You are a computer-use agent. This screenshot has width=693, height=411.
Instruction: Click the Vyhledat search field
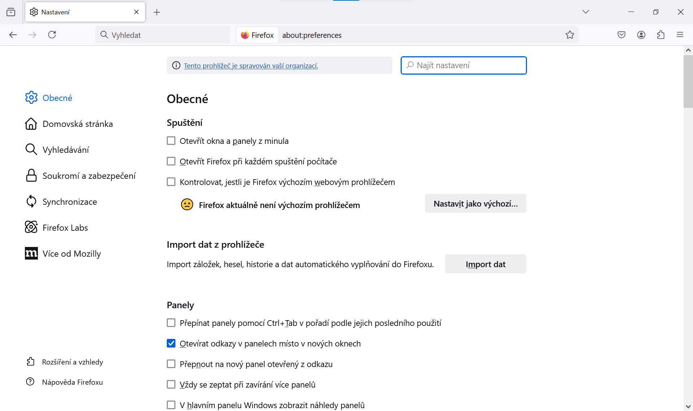click(x=162, y=35)
